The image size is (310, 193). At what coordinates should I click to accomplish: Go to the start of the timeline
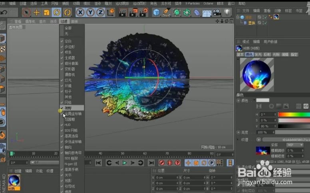tap(98, 163)
